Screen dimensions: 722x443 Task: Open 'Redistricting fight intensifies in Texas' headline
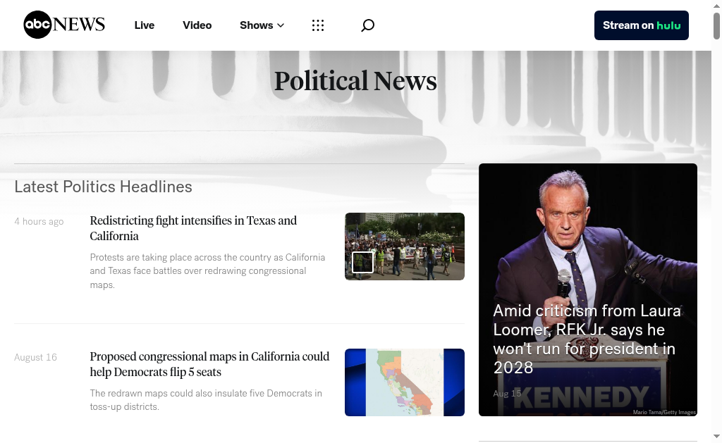click(193, 228)
